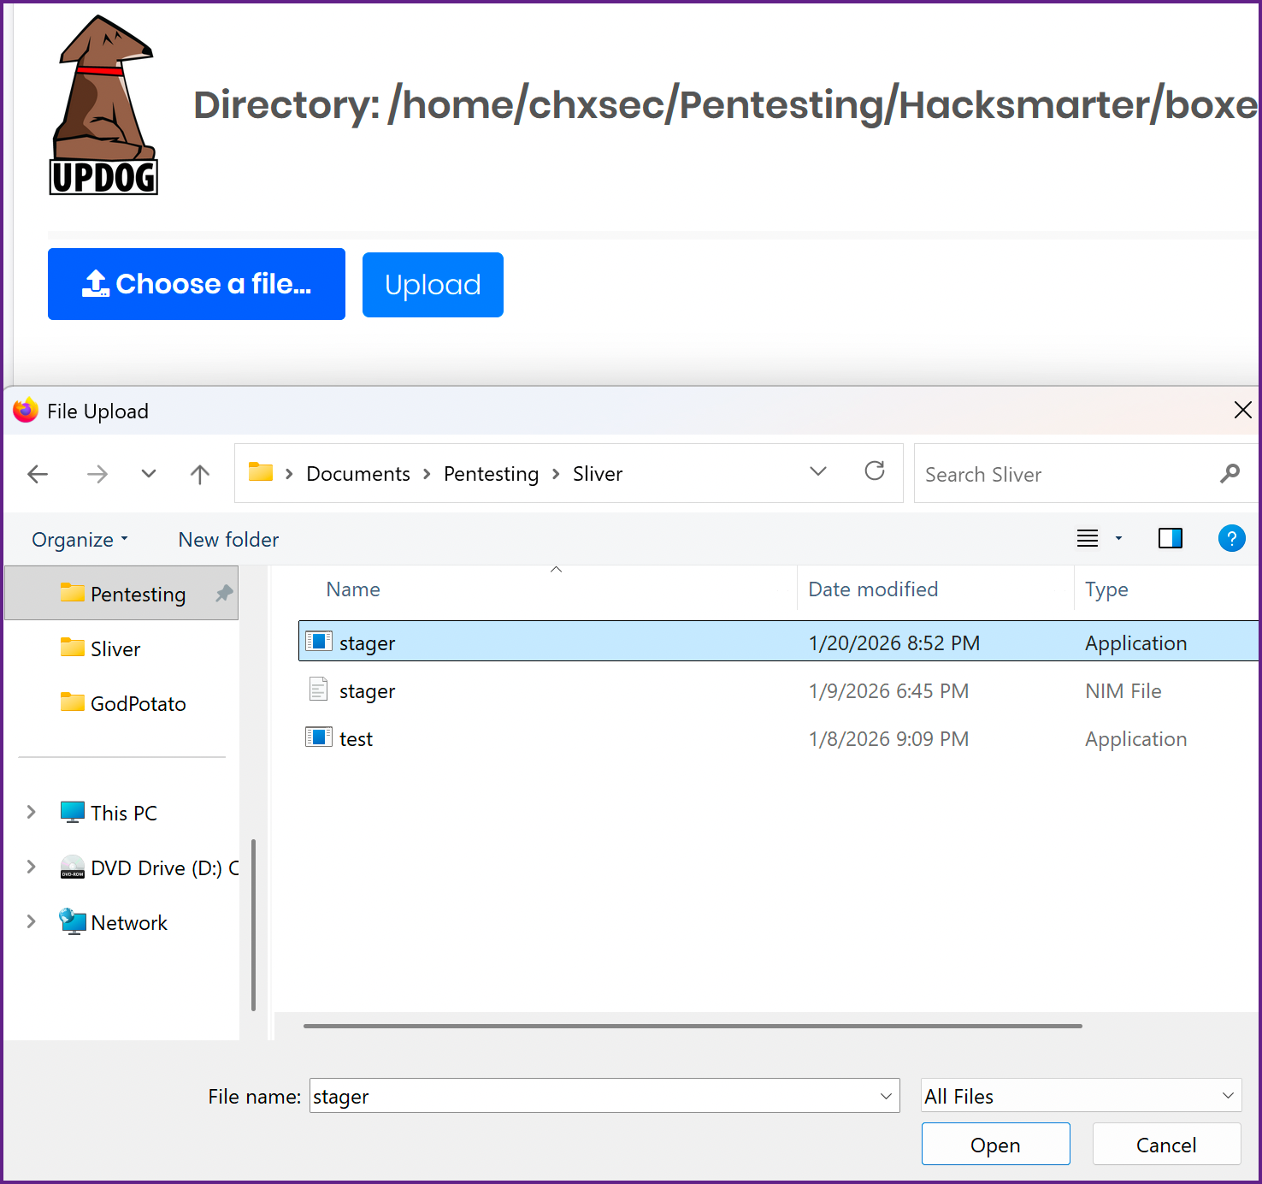Screen dimensions: 1262x1184
Task: Select the stager NIM File
Action: (778, 690)
